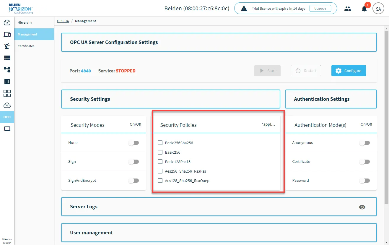Viewport: 389px width, 245px height.
Task: Click the User management panel header
Action: (219, 233)
